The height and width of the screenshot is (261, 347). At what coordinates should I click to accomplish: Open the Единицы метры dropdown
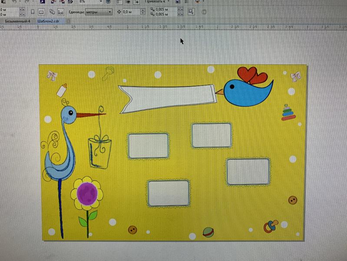point(109,12)
